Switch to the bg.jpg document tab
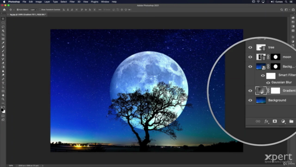 coord(28,14)
